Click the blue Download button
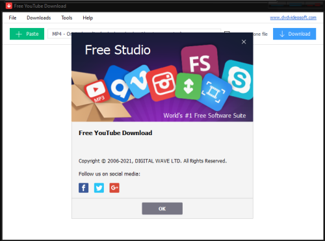Image resolution: width=325 pixels, height=241 pixels. coord(294,34)
